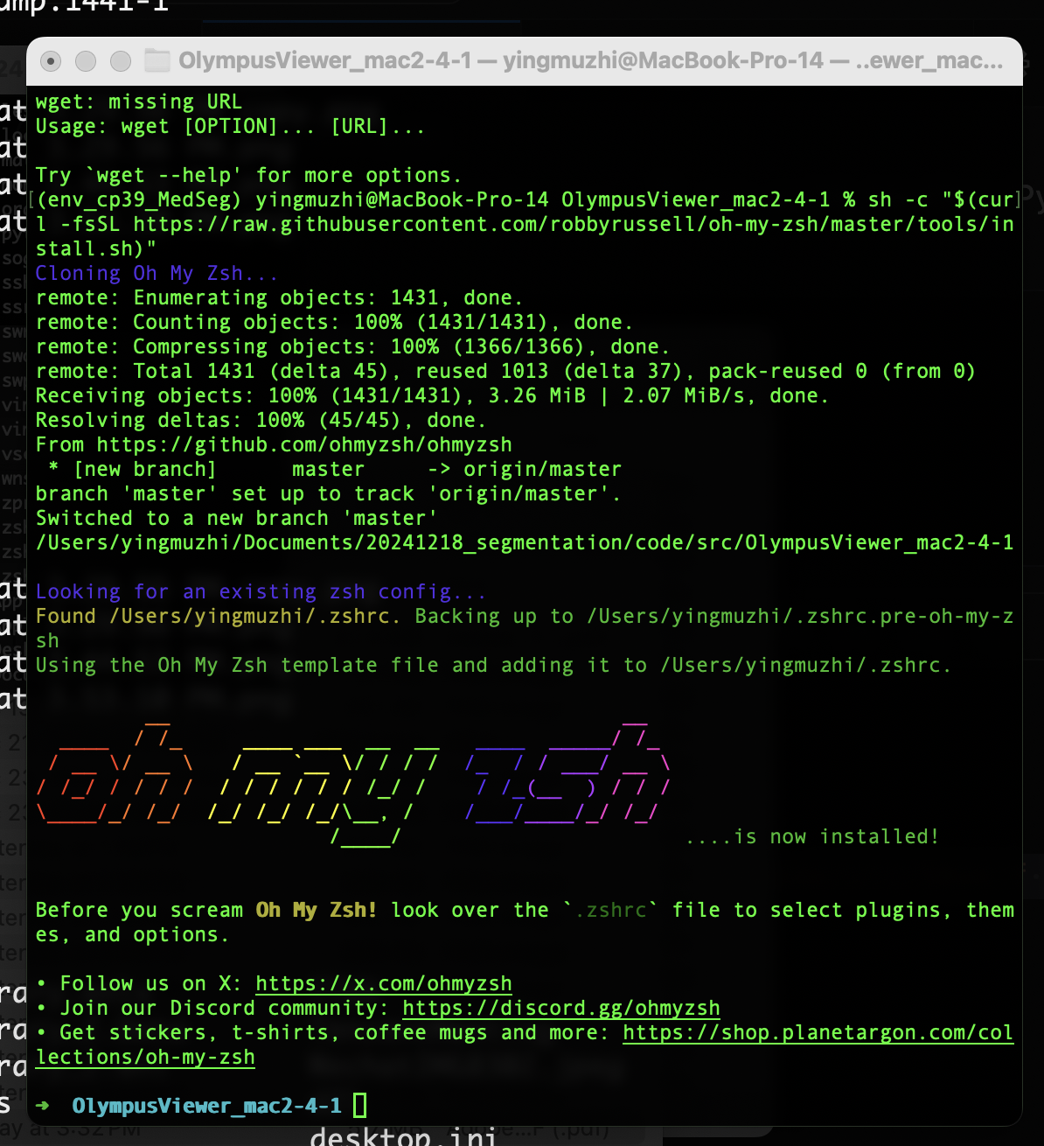The image size is (1044, 1146).
Task: Click the '....is now installed!' text
Action: click(812, 836)
